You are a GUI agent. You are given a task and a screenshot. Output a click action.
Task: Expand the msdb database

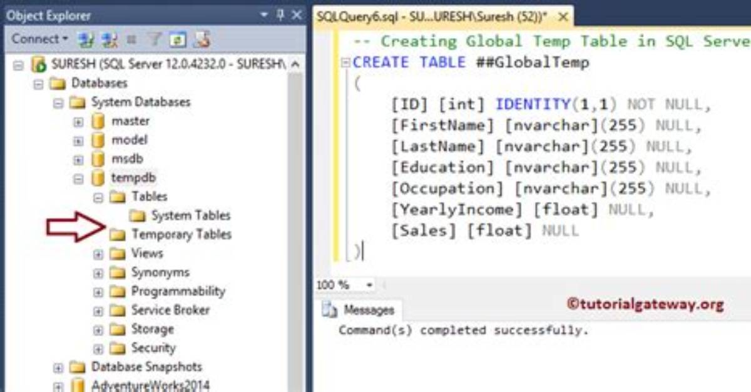(x=78, y=160)
